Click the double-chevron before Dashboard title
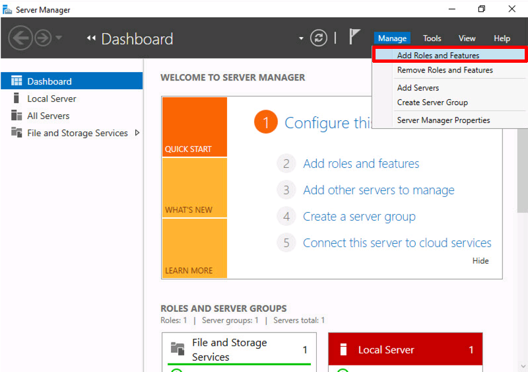Image resolution: width=528 pixels, height=372 pixels. (x=91, y=38)
